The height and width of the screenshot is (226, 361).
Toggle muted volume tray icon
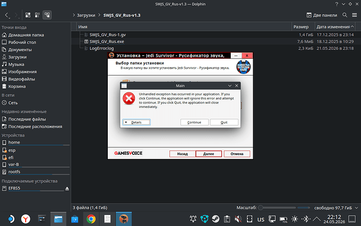[x=238, y=219]
